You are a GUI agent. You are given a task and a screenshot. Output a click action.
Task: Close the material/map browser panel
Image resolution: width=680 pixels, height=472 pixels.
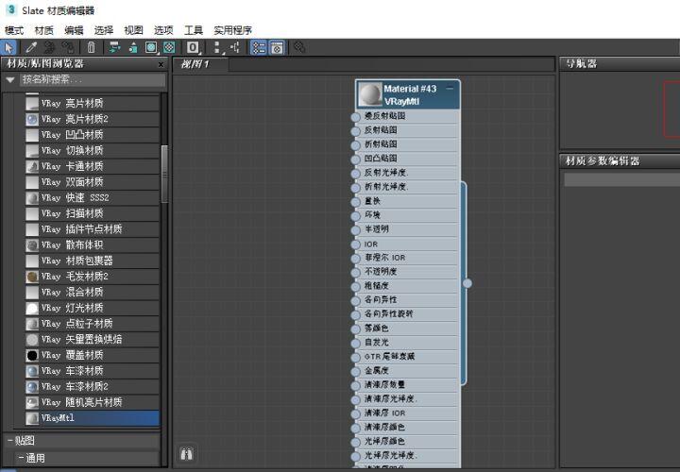coord(161,64)
